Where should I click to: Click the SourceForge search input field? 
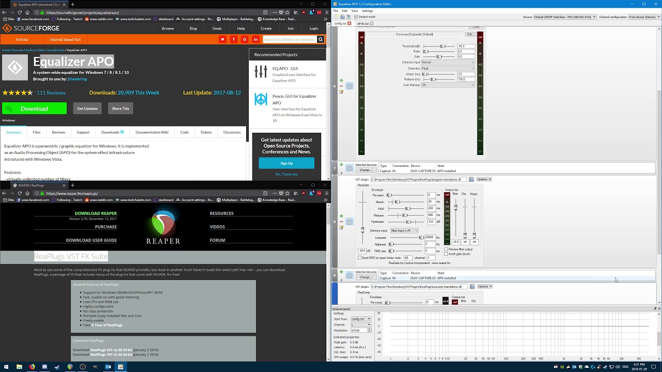[x=289, y=39]
